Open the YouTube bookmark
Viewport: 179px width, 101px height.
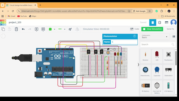(22, 16)
